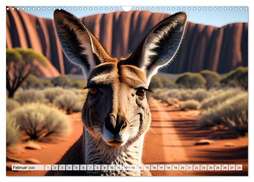Choose day 27 in the calendar strip
254x182 pixels.
[x=232, y=168]
